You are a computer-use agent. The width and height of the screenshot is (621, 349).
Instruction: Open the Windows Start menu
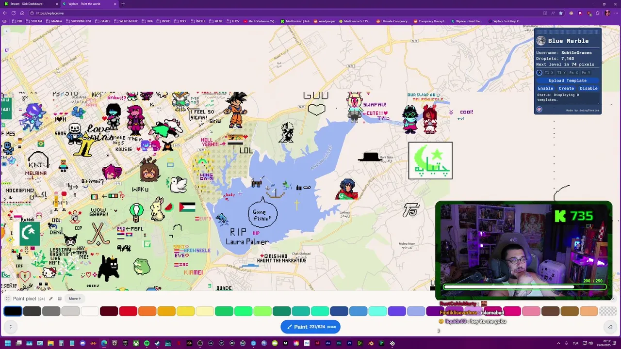tap(7, 343)
